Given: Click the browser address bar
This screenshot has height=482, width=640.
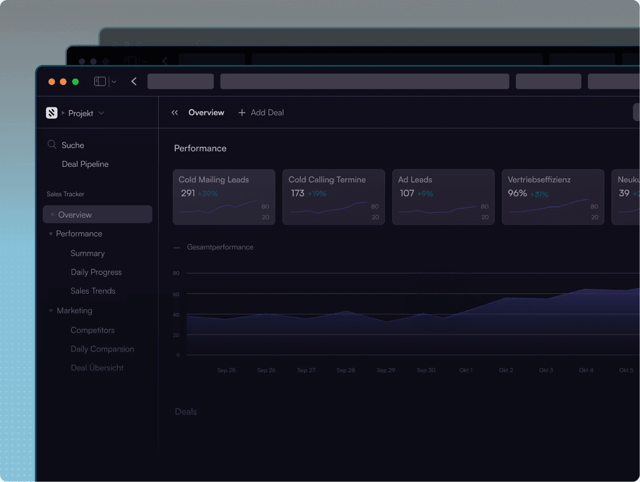Looking at the screenshot, I should click(x=364, y=81).
